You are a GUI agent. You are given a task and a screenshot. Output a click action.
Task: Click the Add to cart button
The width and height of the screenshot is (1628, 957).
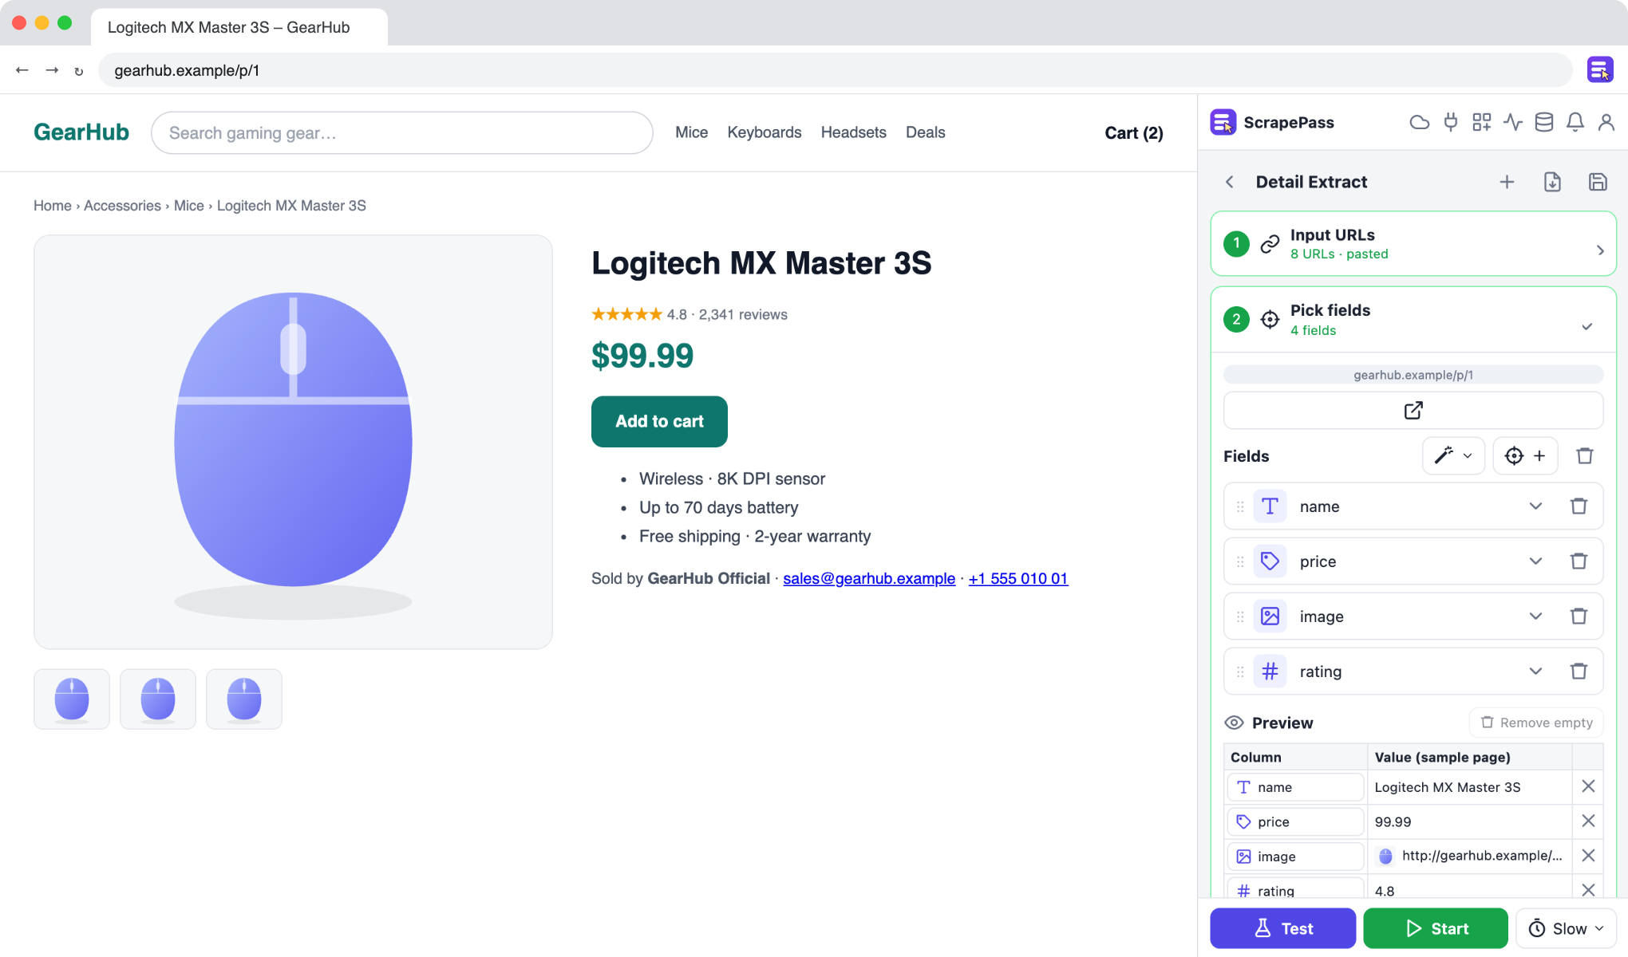click(659, 421)
